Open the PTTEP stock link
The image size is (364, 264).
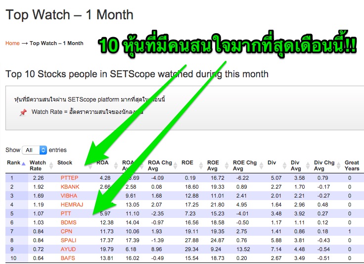(x=69, y=178)
